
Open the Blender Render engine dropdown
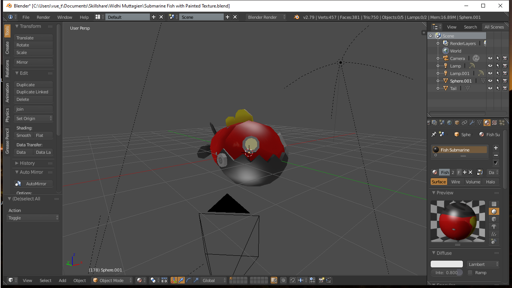266,17
